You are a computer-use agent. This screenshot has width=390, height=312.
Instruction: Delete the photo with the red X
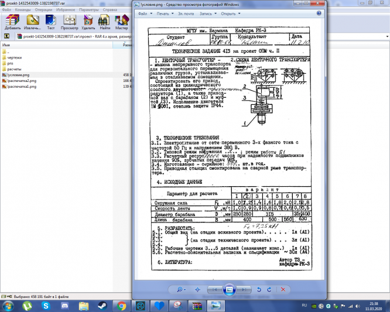(283, 290)
